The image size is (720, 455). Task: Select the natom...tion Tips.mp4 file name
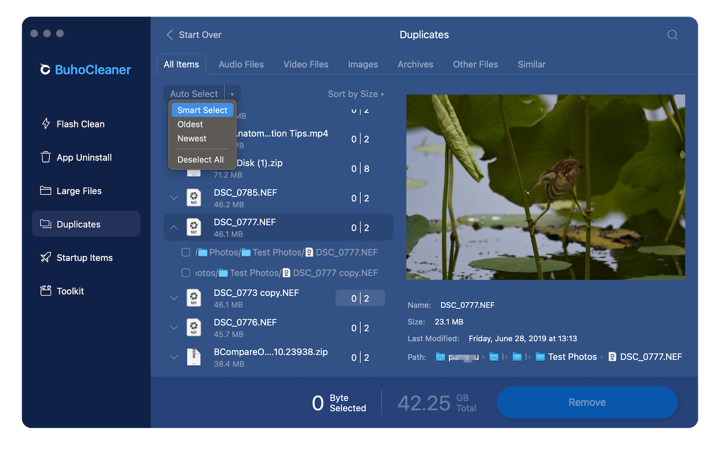point(283,133)
